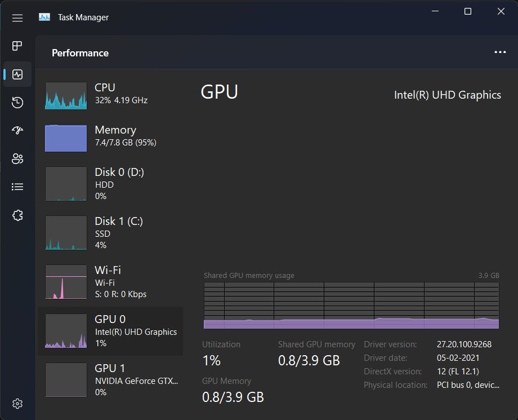Click the S: 0 R: 0 Kbps reading
This screenshot has height=420, width=518.
pyautogui.click(x=120, y=294)
